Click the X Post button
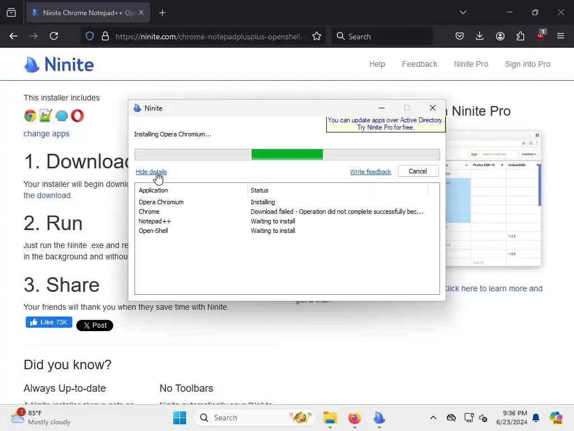The height and width of the screenshot is (431, 574). (94, 325)
